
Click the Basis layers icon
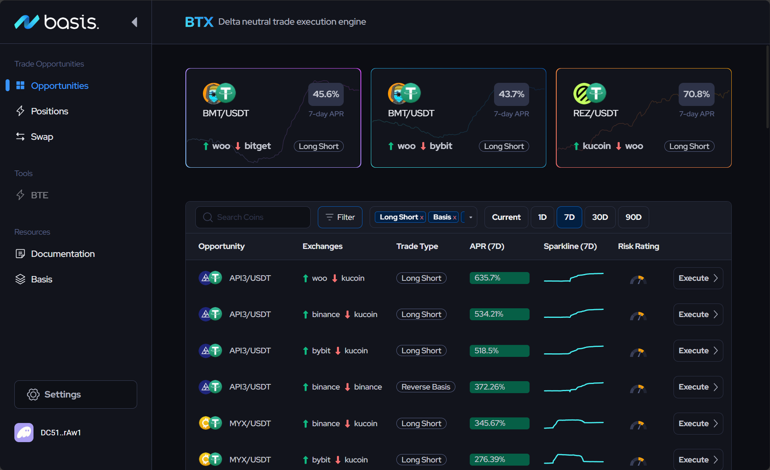click(x=20, y=279)
